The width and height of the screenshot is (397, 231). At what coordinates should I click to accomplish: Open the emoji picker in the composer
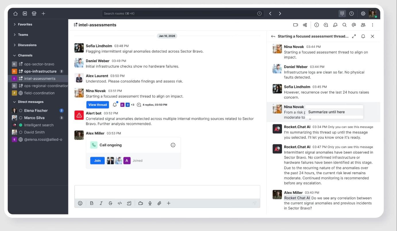80,203
